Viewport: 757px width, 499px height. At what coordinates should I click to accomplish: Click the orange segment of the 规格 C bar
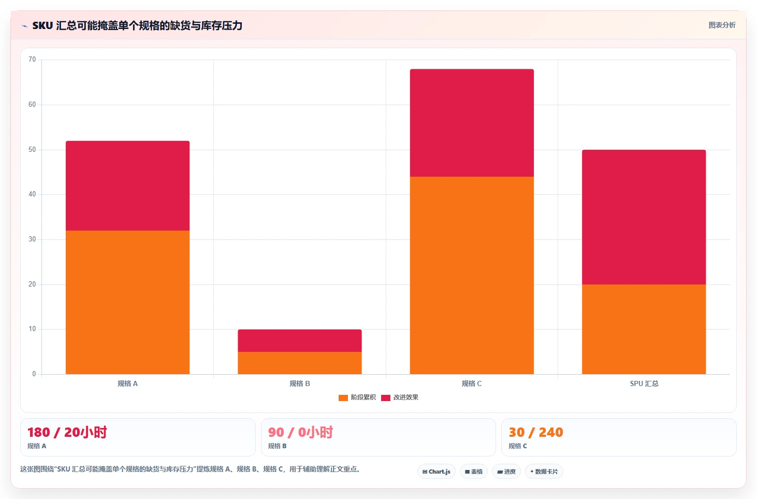(472, 275)
